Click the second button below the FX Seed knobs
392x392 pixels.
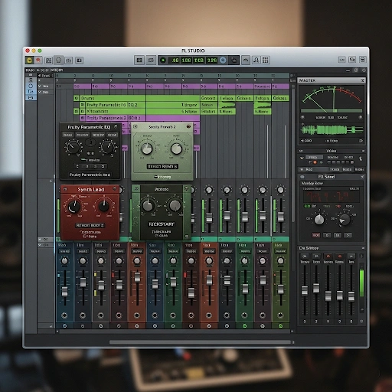click(x=327, y=235)
